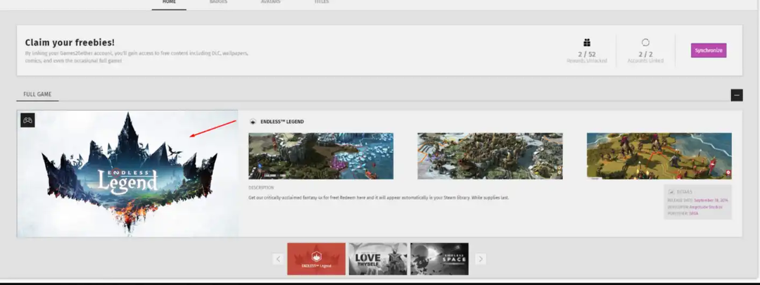Viewport: 760px width, 285px height.
Task: Go to previous item with carousel left arrow
Action: (277, 258)
